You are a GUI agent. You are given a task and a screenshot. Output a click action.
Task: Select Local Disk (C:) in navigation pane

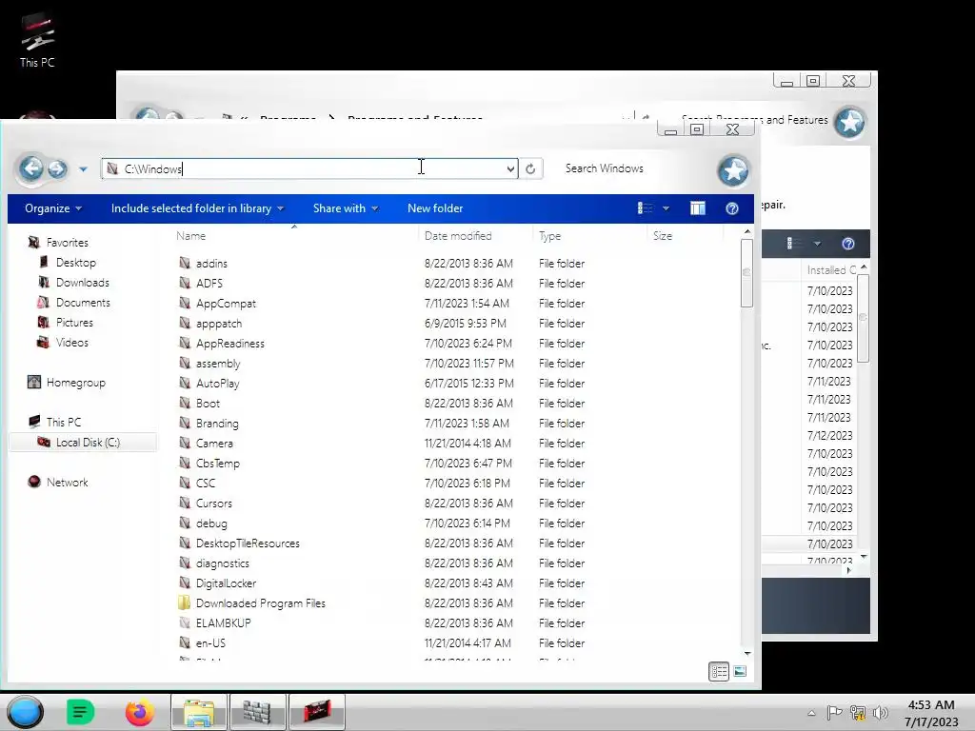88,442
